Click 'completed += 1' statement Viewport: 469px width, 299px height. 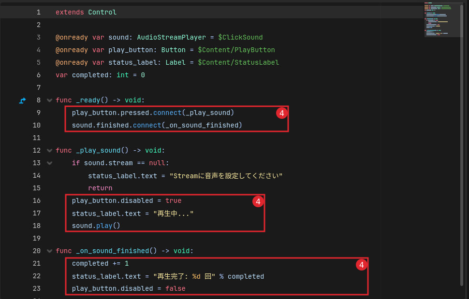(x=100, y=263)
